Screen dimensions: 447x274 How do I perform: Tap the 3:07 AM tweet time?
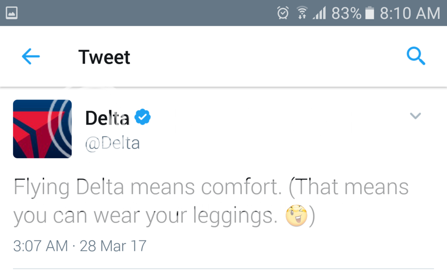coord(41,246)
